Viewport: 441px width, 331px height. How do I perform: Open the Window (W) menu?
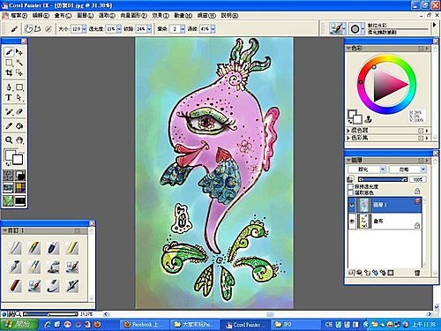pos(206,15)
